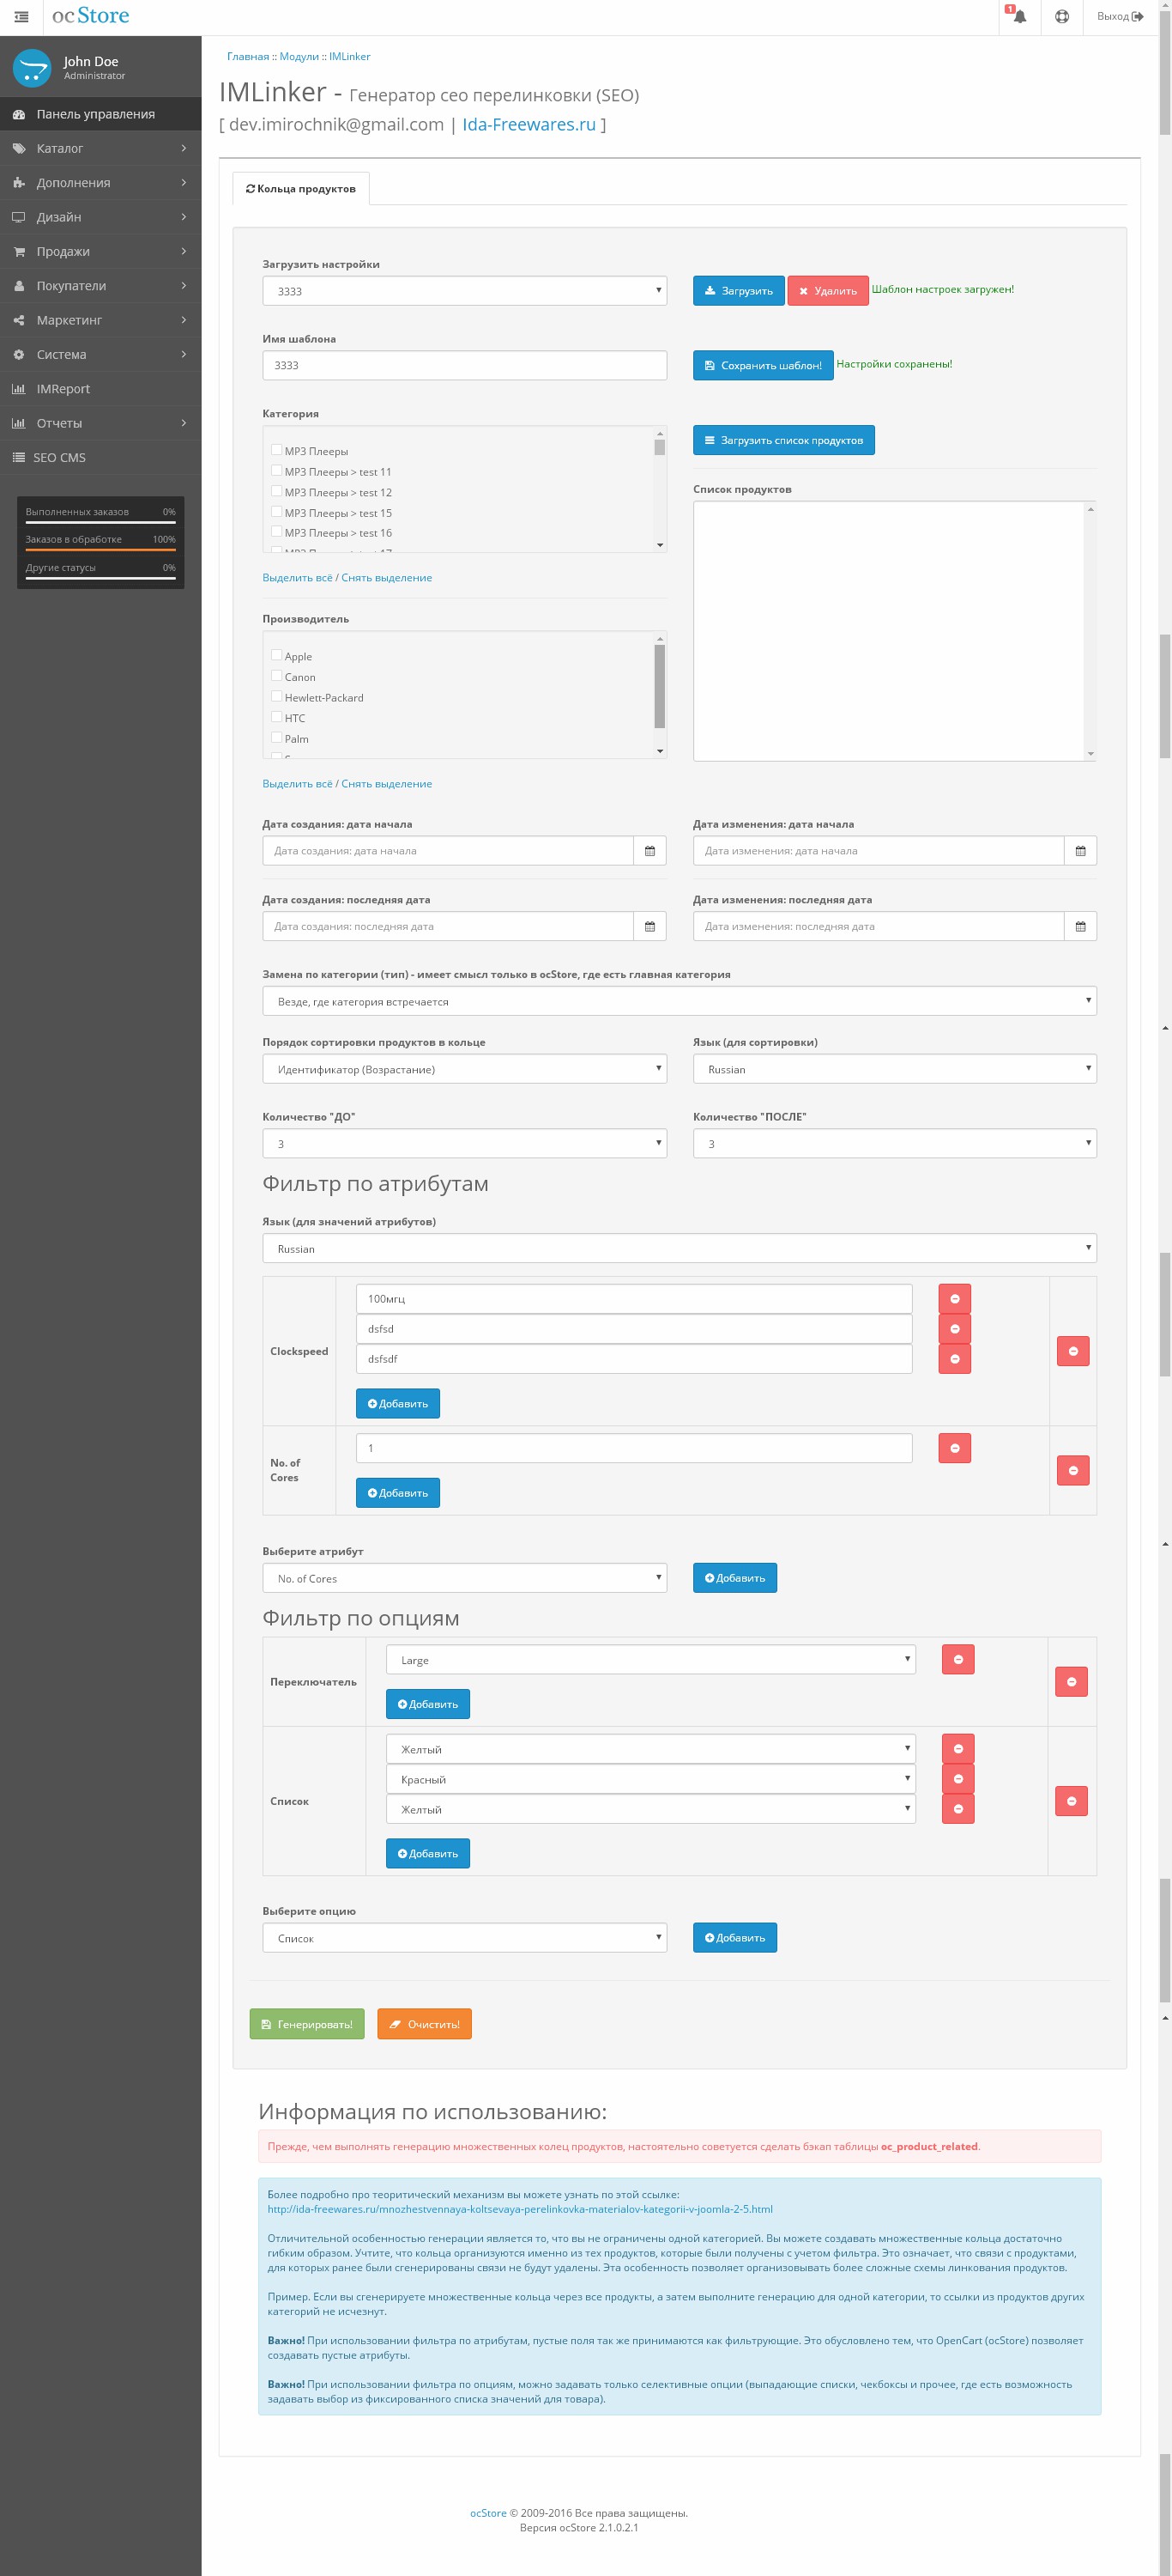Click the Продажи cart icon in sidebar

pos(18,251)
